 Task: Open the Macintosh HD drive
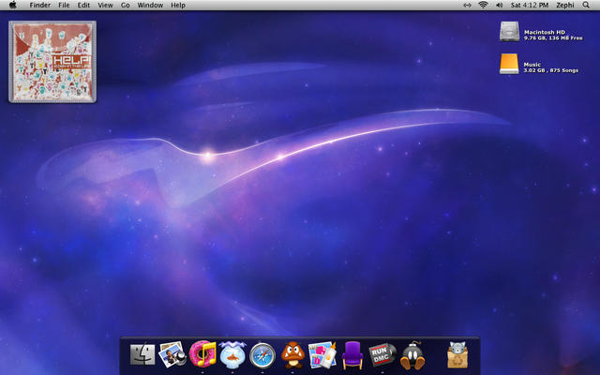tap(508, 32)
